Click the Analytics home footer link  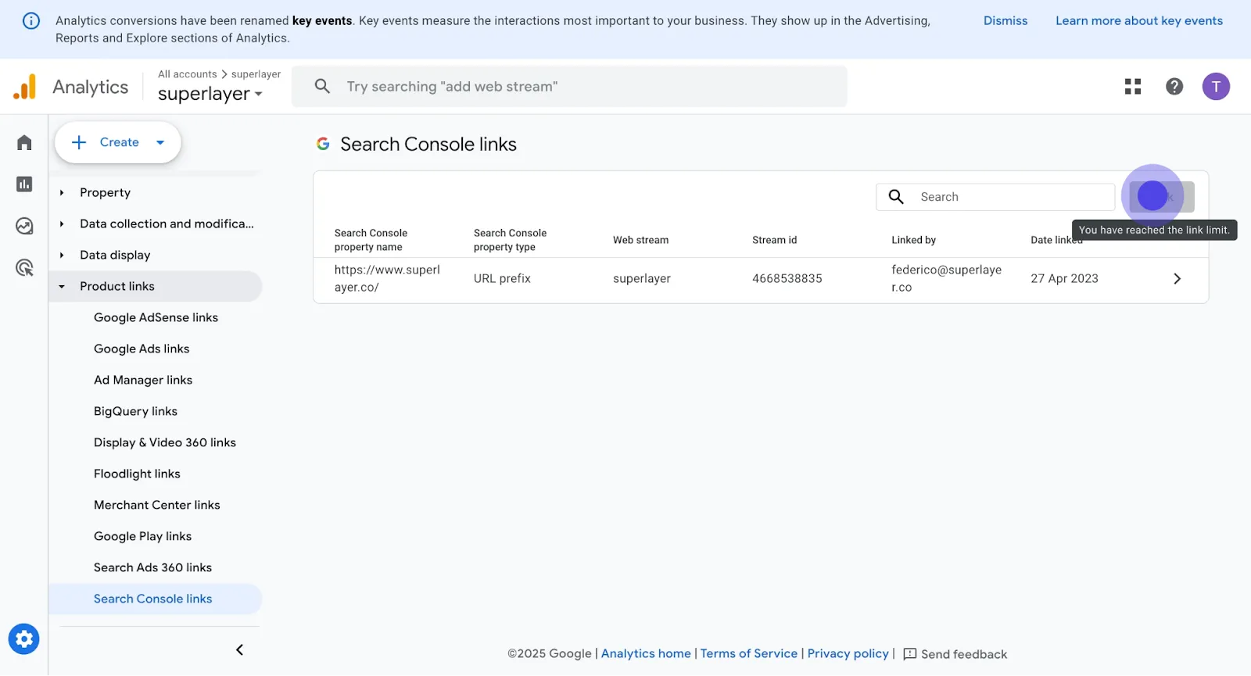pyautogui.click(x=646, y=653)
